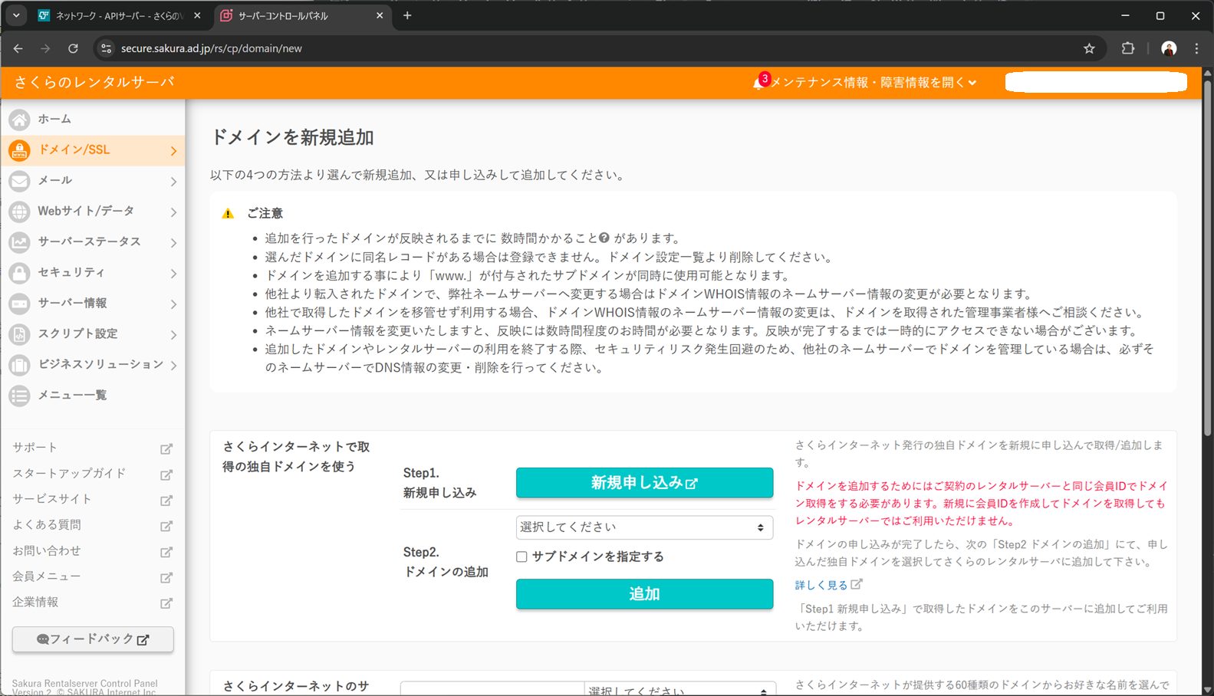This screenshot has width=1214, height=696.
Task: Switch to the ネットワーク - APIサーバー tab
Action: (117, 15)
